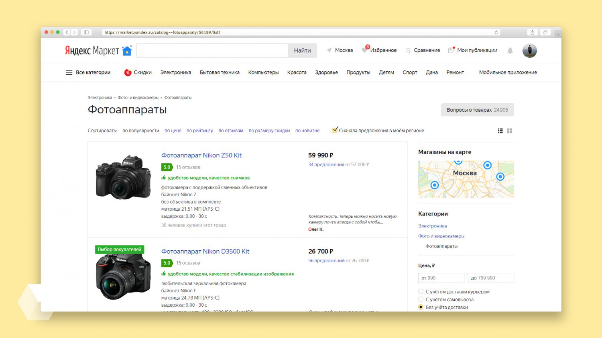The image size is (602, 338).
Task: Open Здоровье category menu
Action: coord(326,72)
